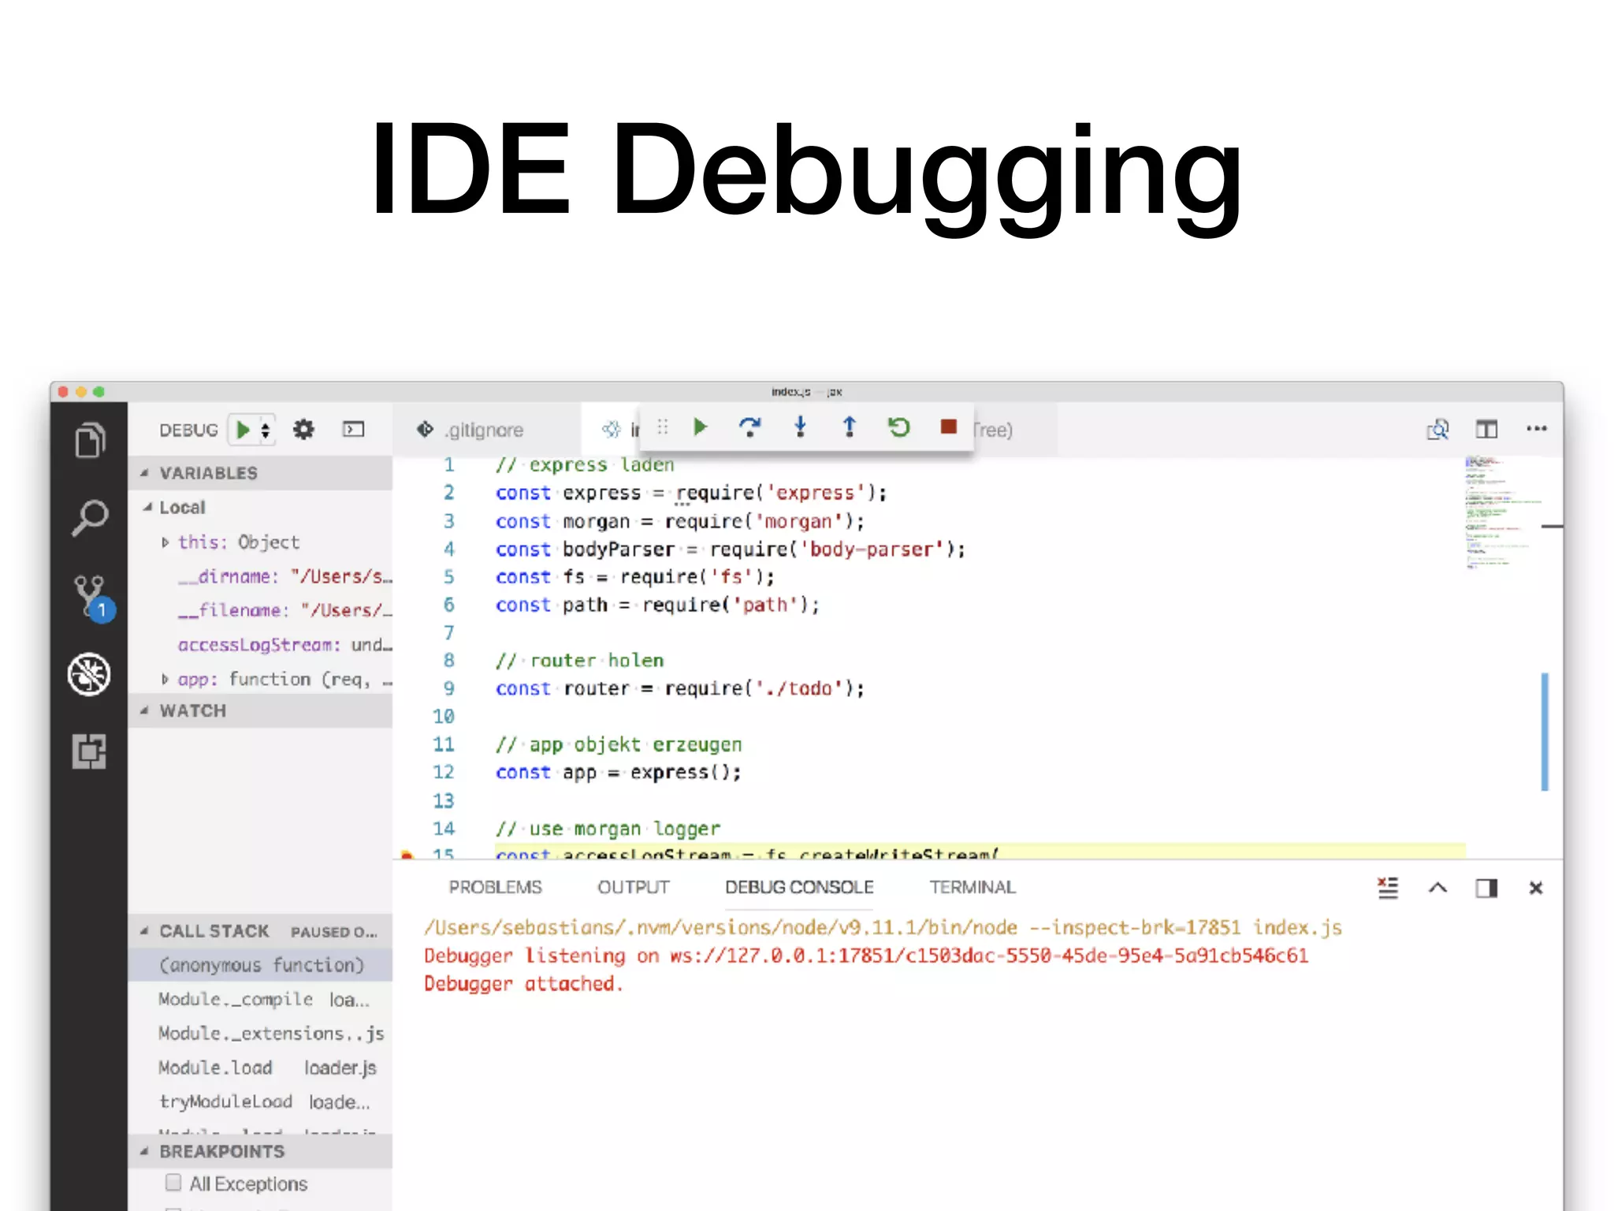The image size is (1614, 1211).
Task: Switch to the OUTPUT panel tab
Action: click(634, 888)
